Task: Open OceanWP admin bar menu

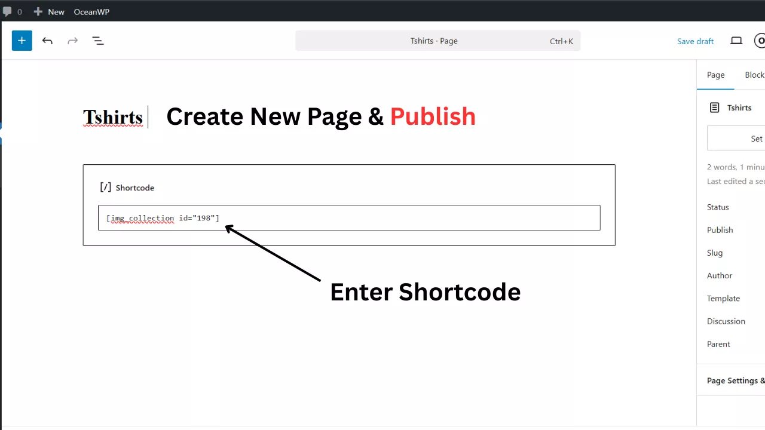Action: click(91, 11)
